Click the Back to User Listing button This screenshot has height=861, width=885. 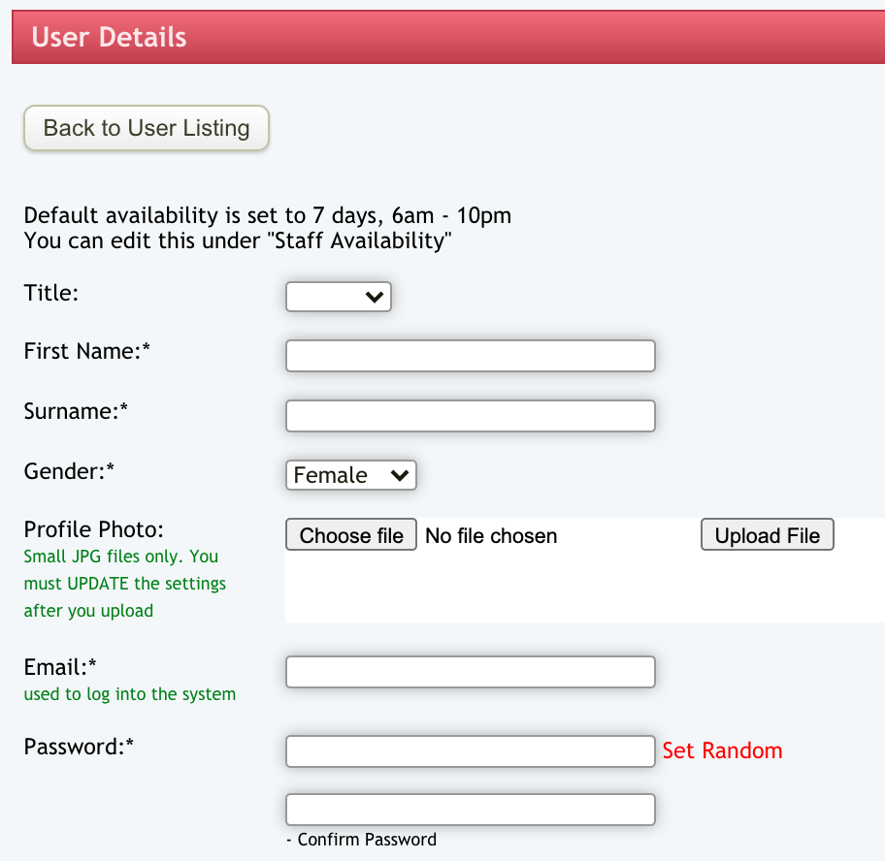click(x=146, y=128)
